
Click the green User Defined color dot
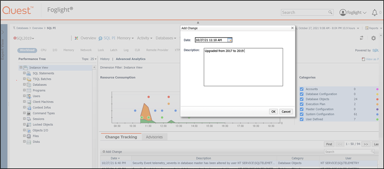(377, 119)
